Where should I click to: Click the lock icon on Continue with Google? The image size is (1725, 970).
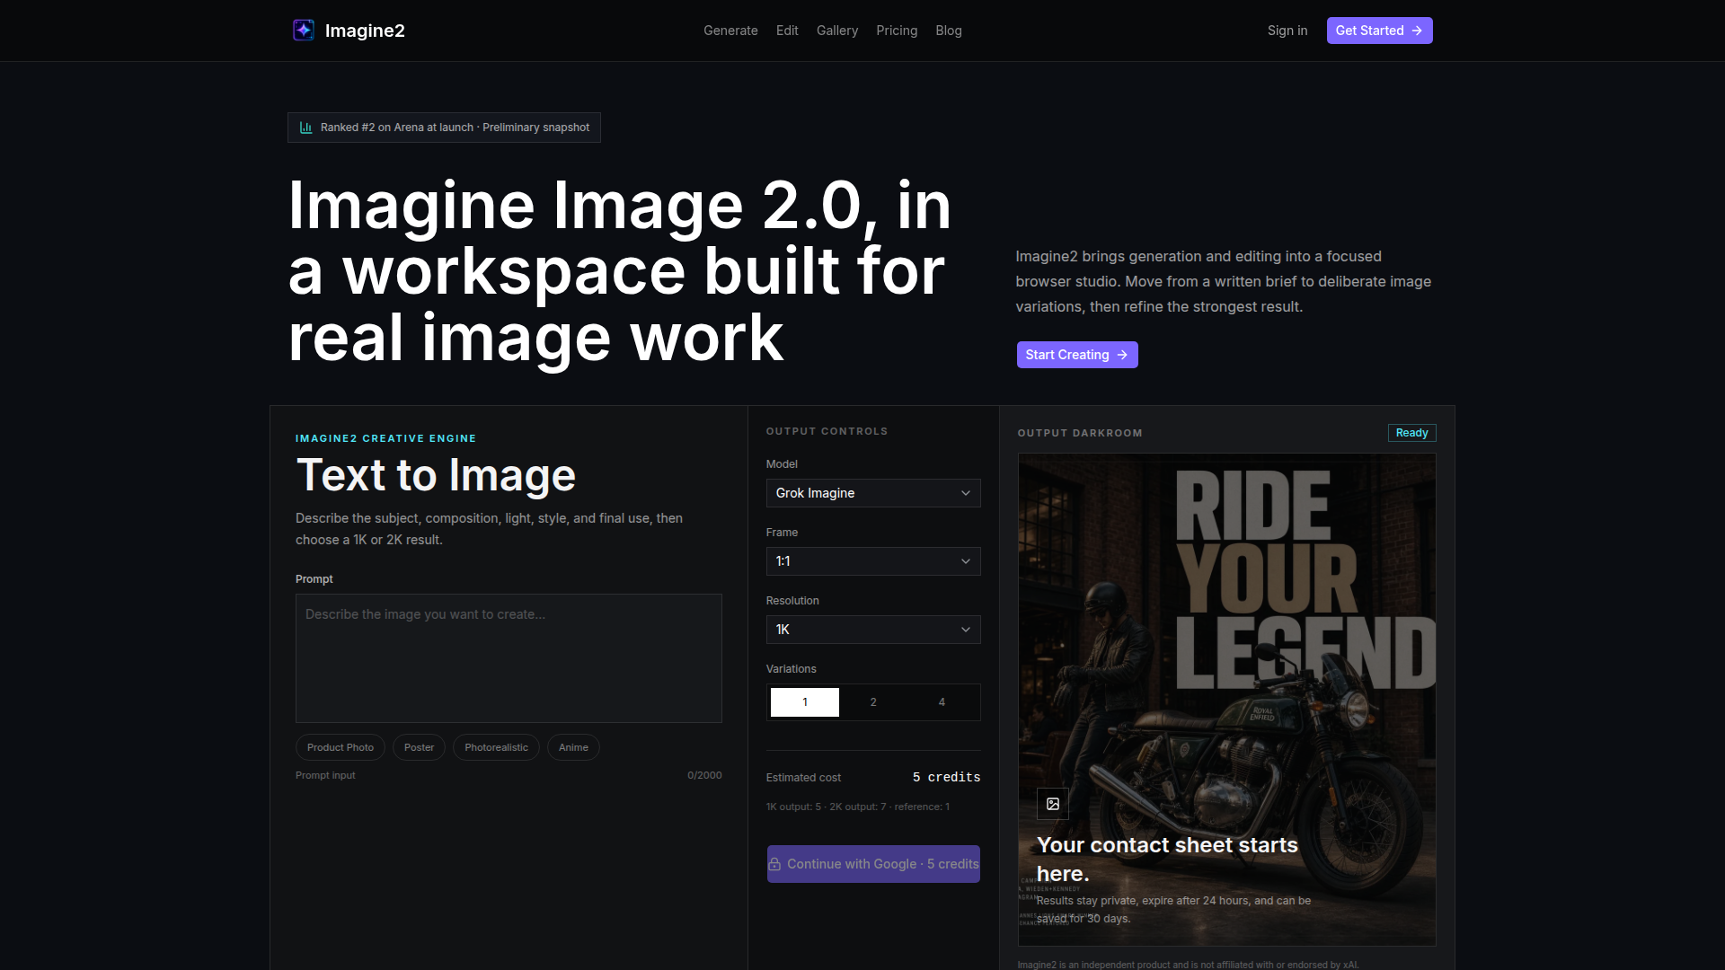[x=774, y=864]
